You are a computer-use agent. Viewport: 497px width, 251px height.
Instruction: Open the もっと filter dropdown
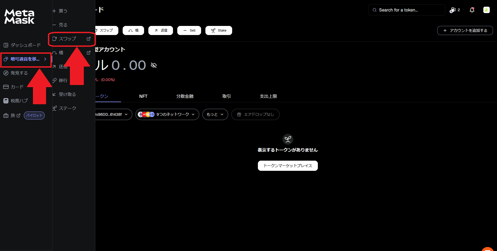[215, 114]
